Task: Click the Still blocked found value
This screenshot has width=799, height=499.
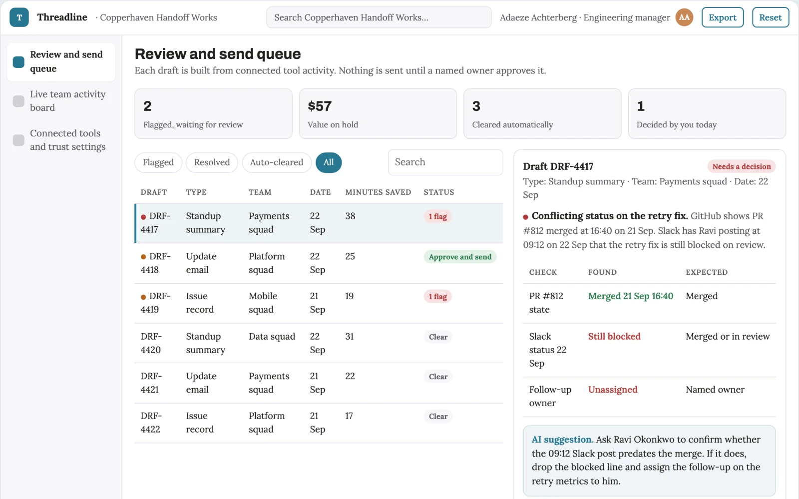Action: (614, 337)
